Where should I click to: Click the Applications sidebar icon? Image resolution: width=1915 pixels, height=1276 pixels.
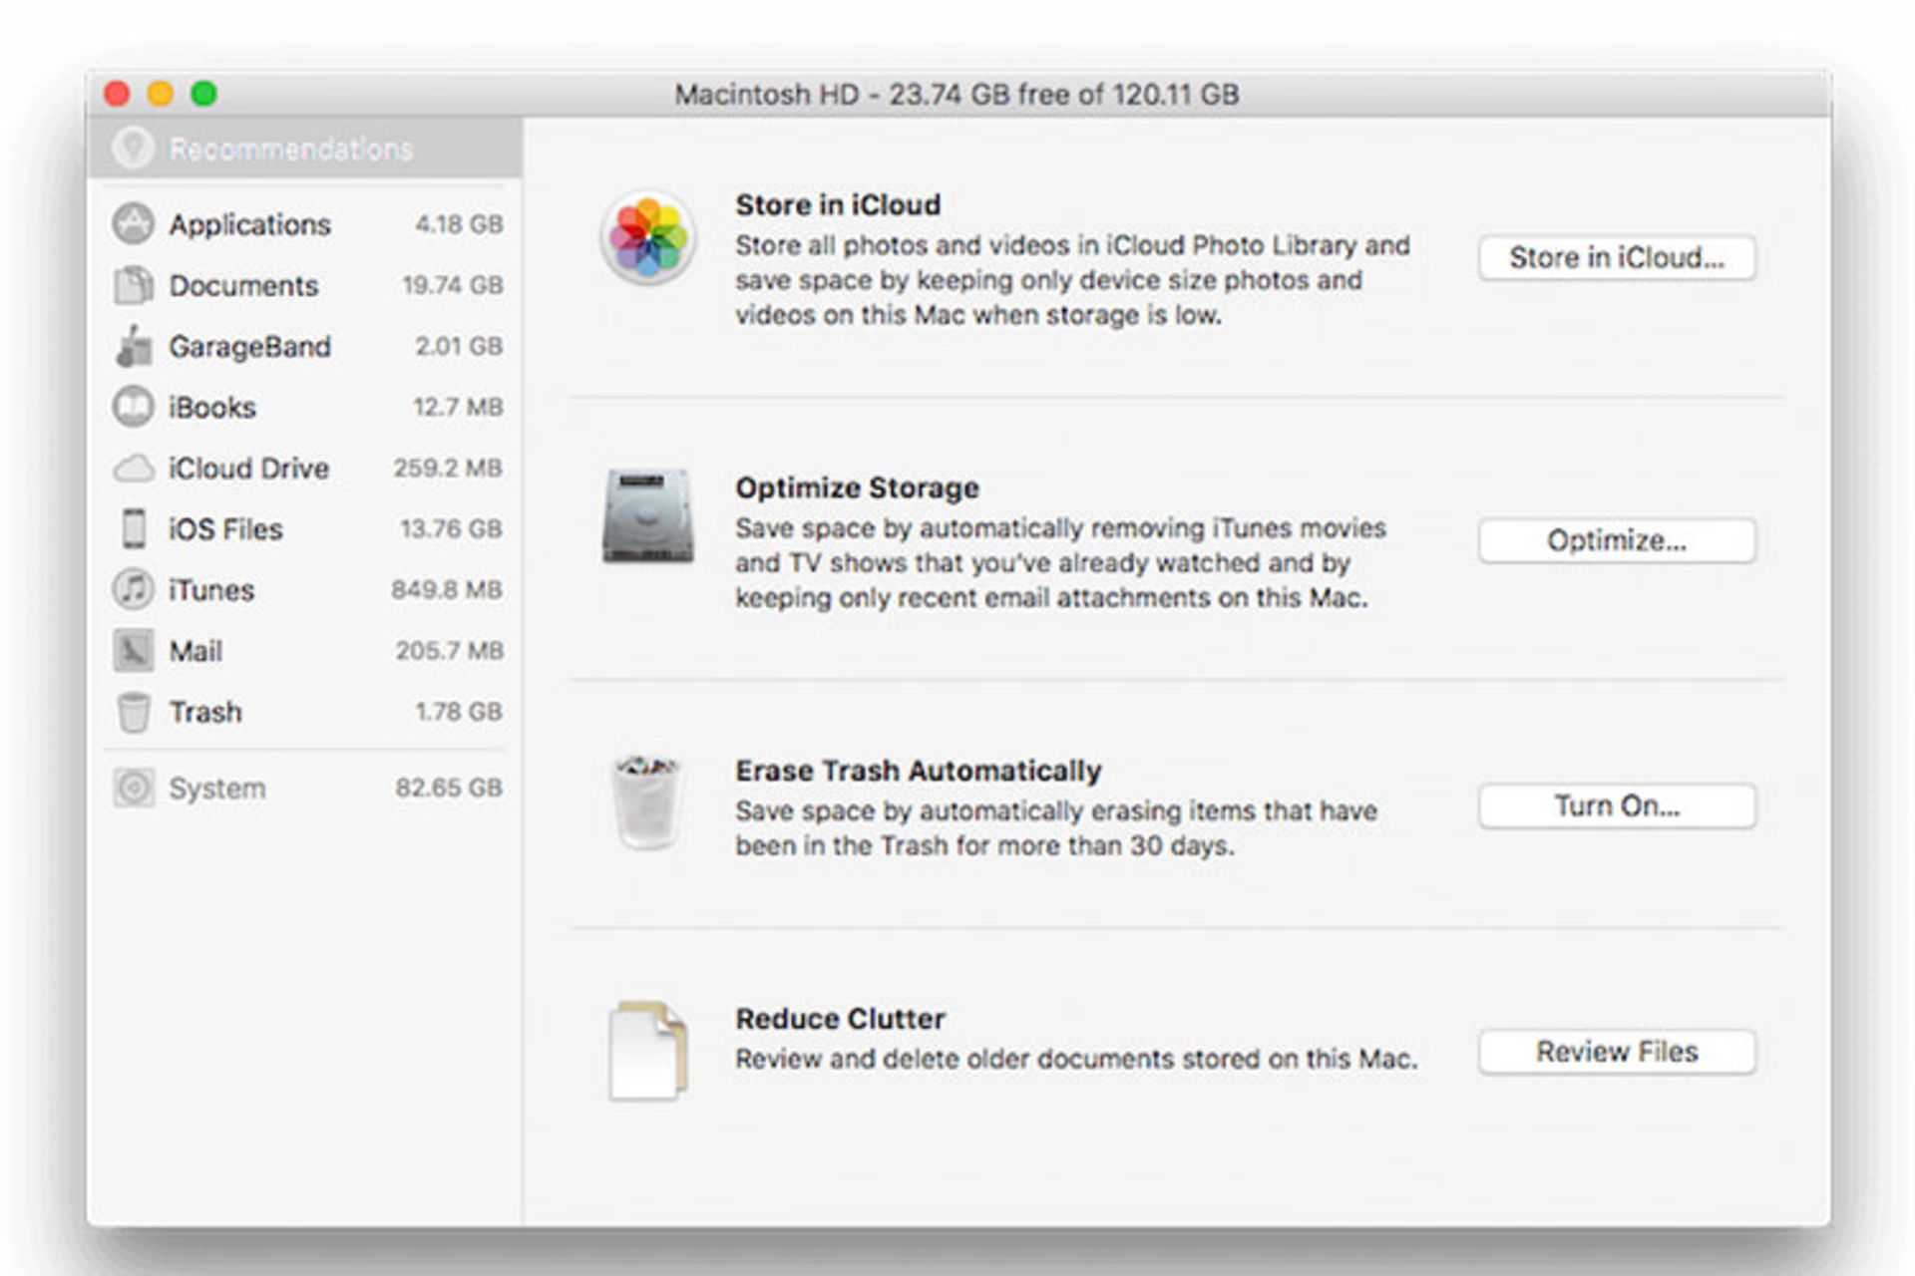(x=133, y=224)
